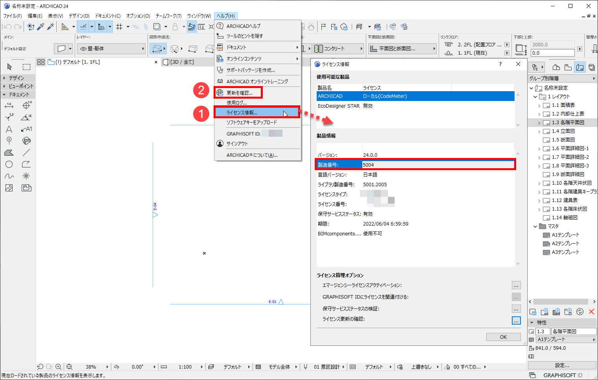Open default settings favorites dropdown arrow

(x=70, y=49)
